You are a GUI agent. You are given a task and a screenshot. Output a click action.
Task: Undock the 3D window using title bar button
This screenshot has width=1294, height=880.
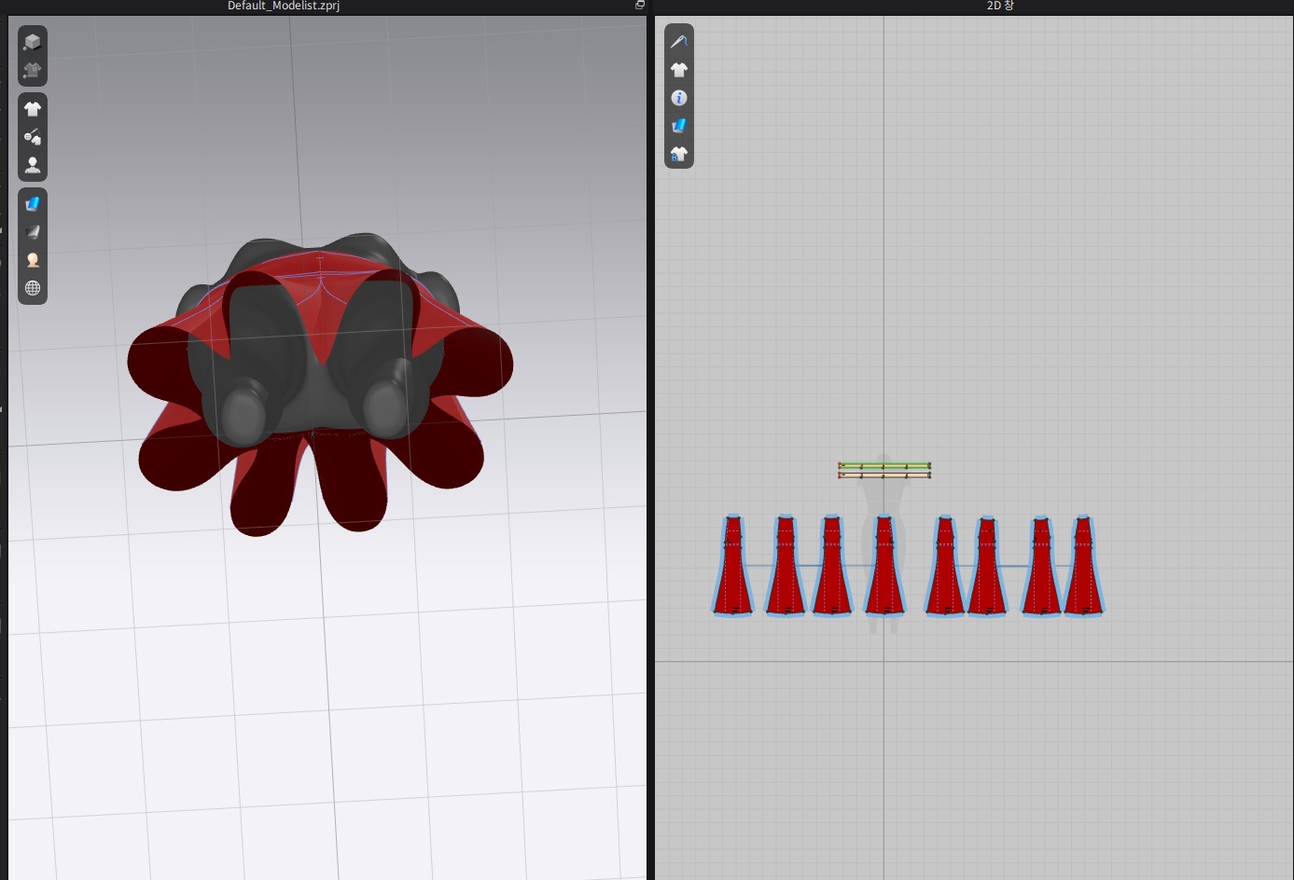click(640, 6)
